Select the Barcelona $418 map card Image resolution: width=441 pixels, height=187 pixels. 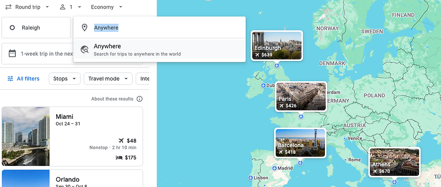(x=300, y=143)
